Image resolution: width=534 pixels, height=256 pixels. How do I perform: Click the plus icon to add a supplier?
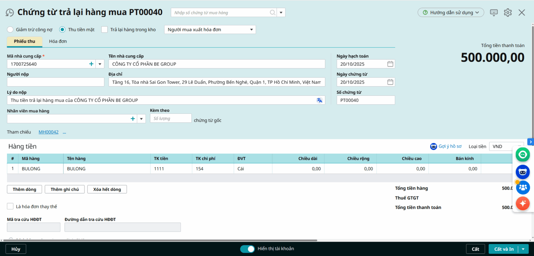point(91,64)
